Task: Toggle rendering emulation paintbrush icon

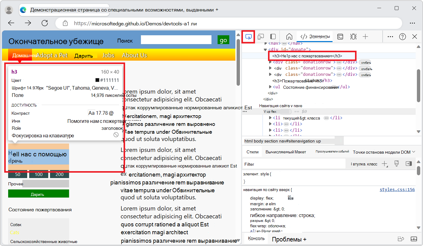Action: (397, 164)
